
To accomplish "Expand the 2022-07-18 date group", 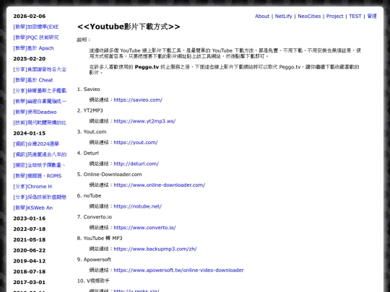I will 30,229.
